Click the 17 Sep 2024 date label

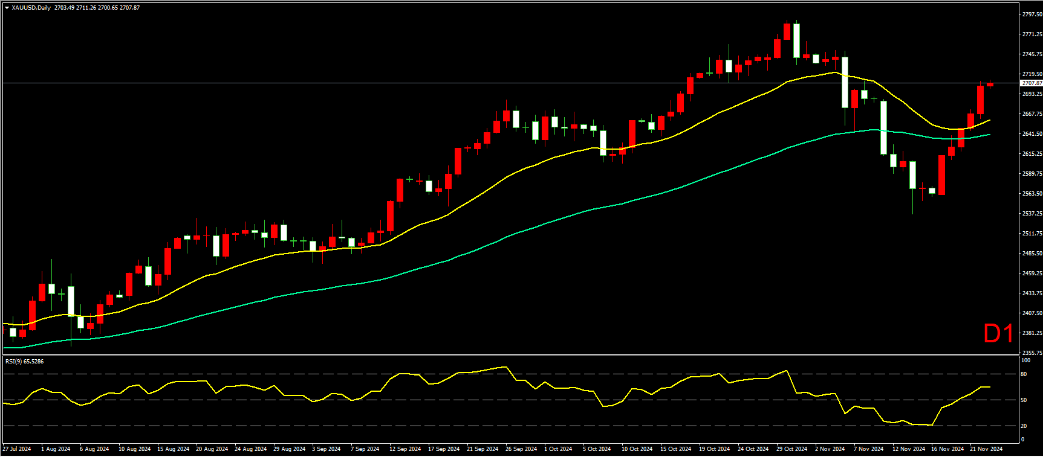pos(444,449)
